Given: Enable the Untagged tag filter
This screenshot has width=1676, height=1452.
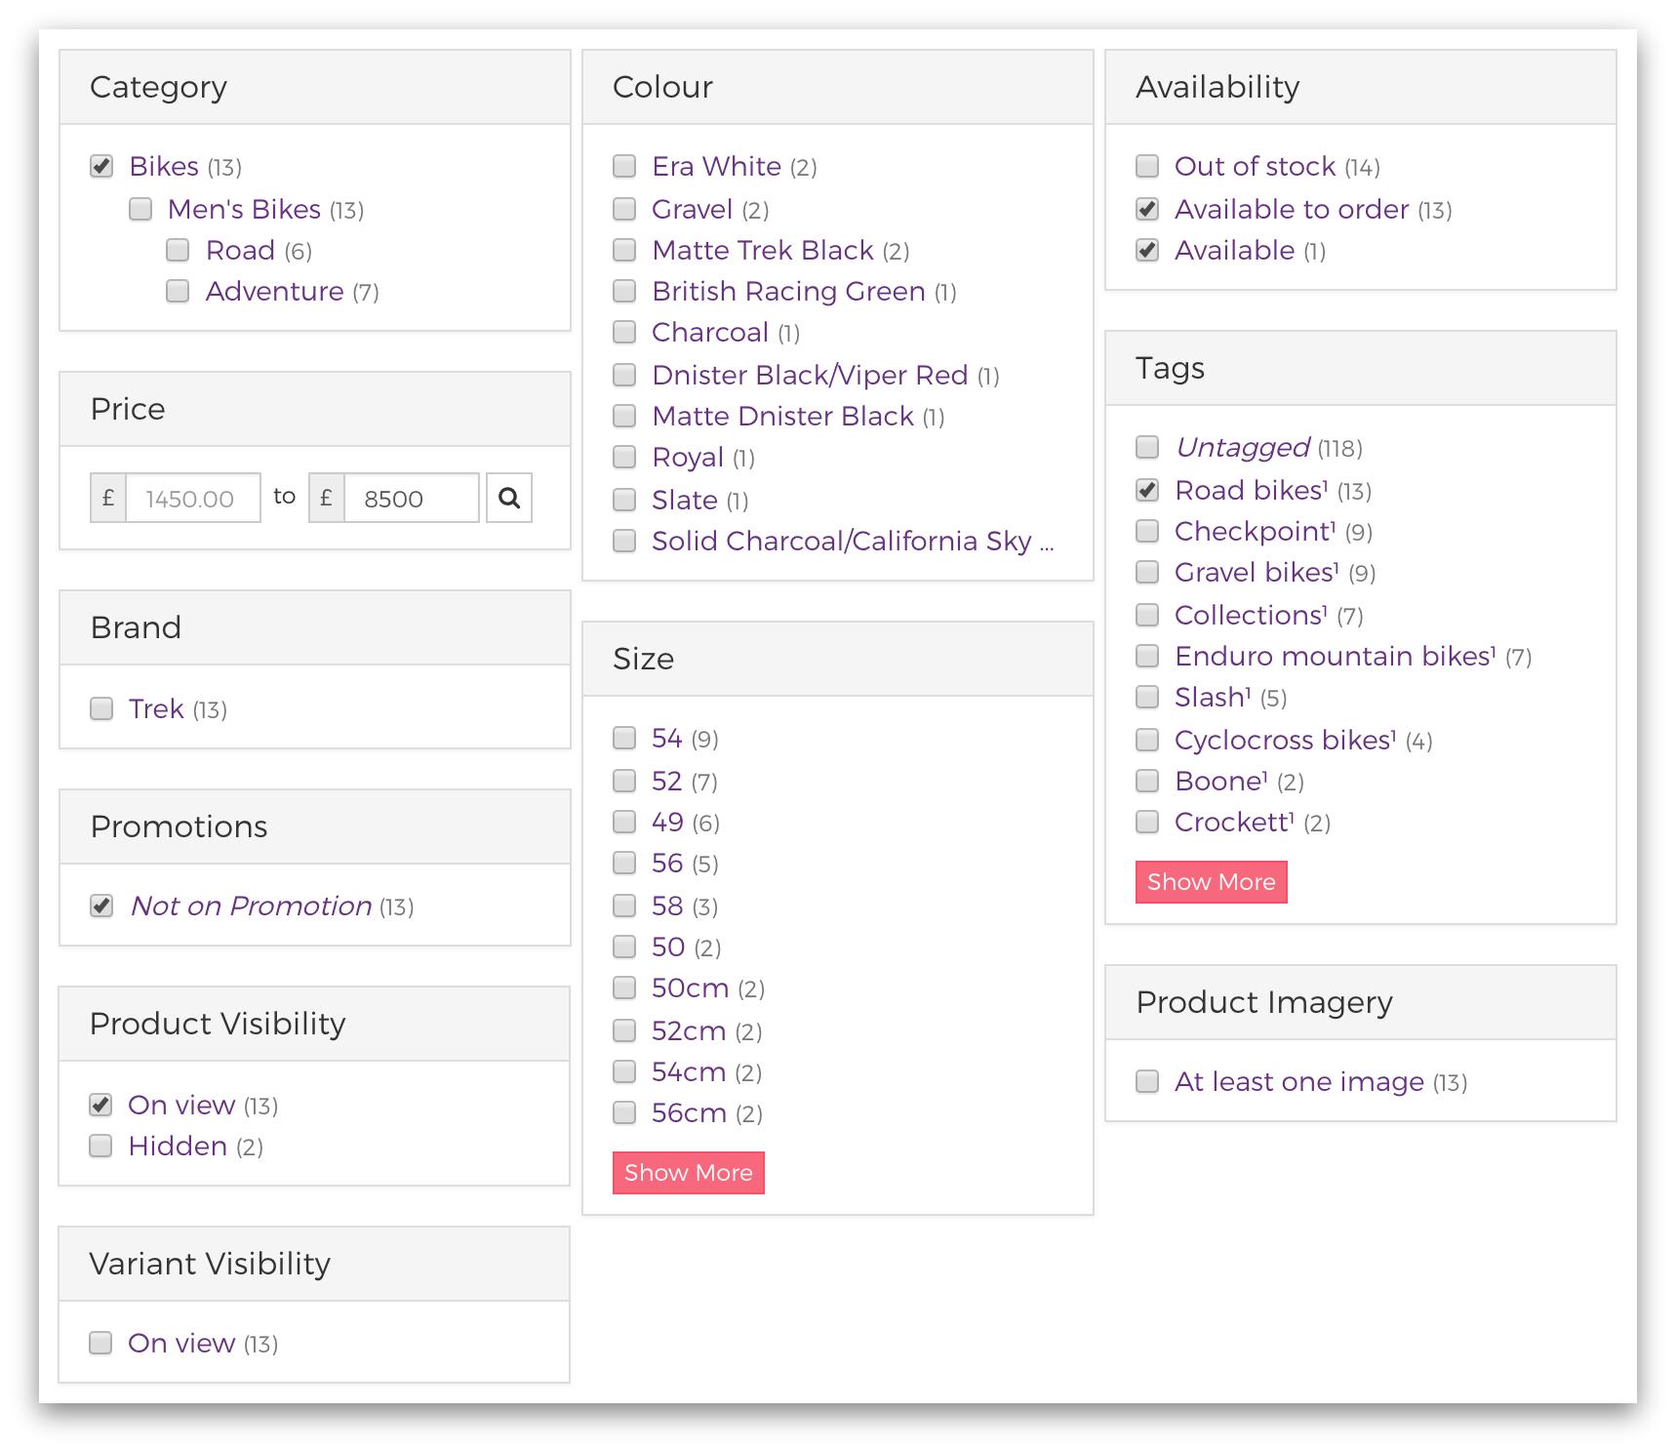Looking at the screenshot, I should click(1146, 447).
